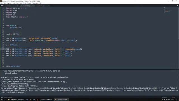Click line number 20 in gutter
Image resolution: width=179 pixels, height=101 pixels.
[3, 49]
